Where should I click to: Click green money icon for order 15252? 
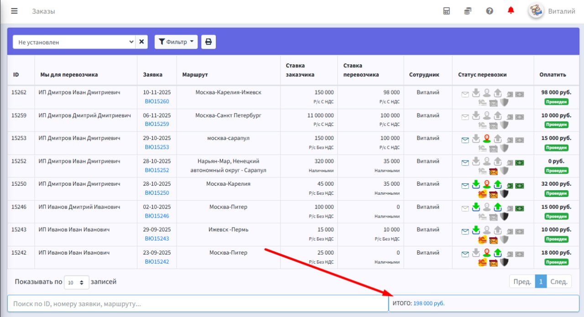520,163
